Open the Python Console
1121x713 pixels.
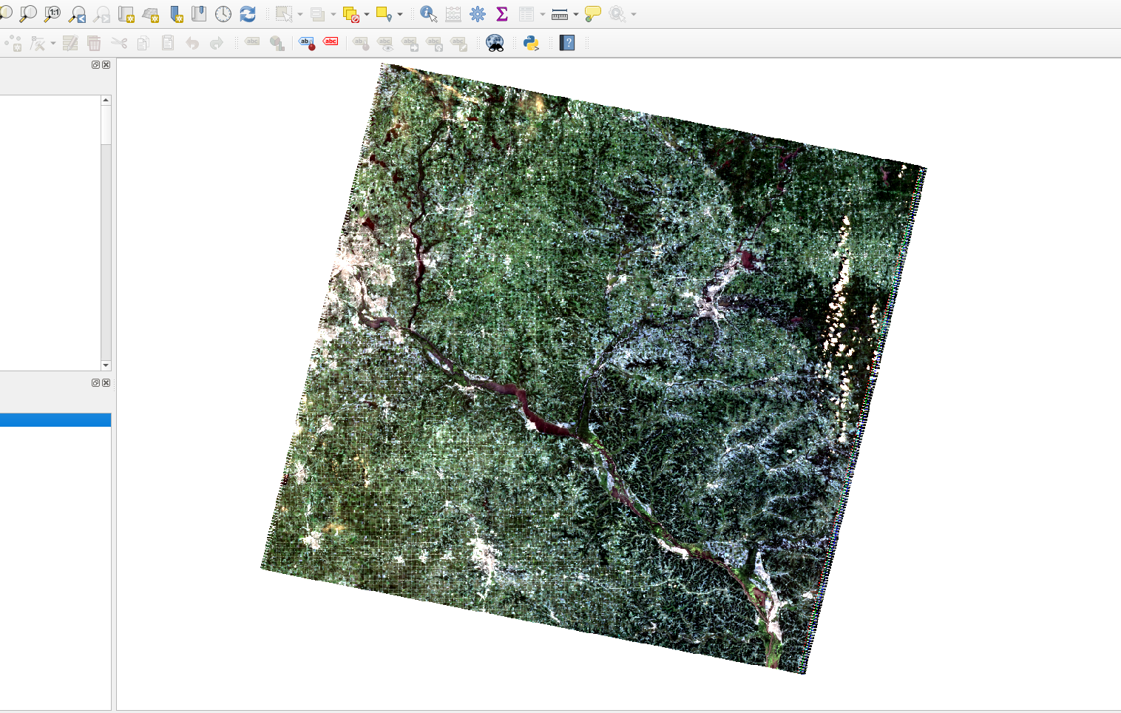coord(531,43)
